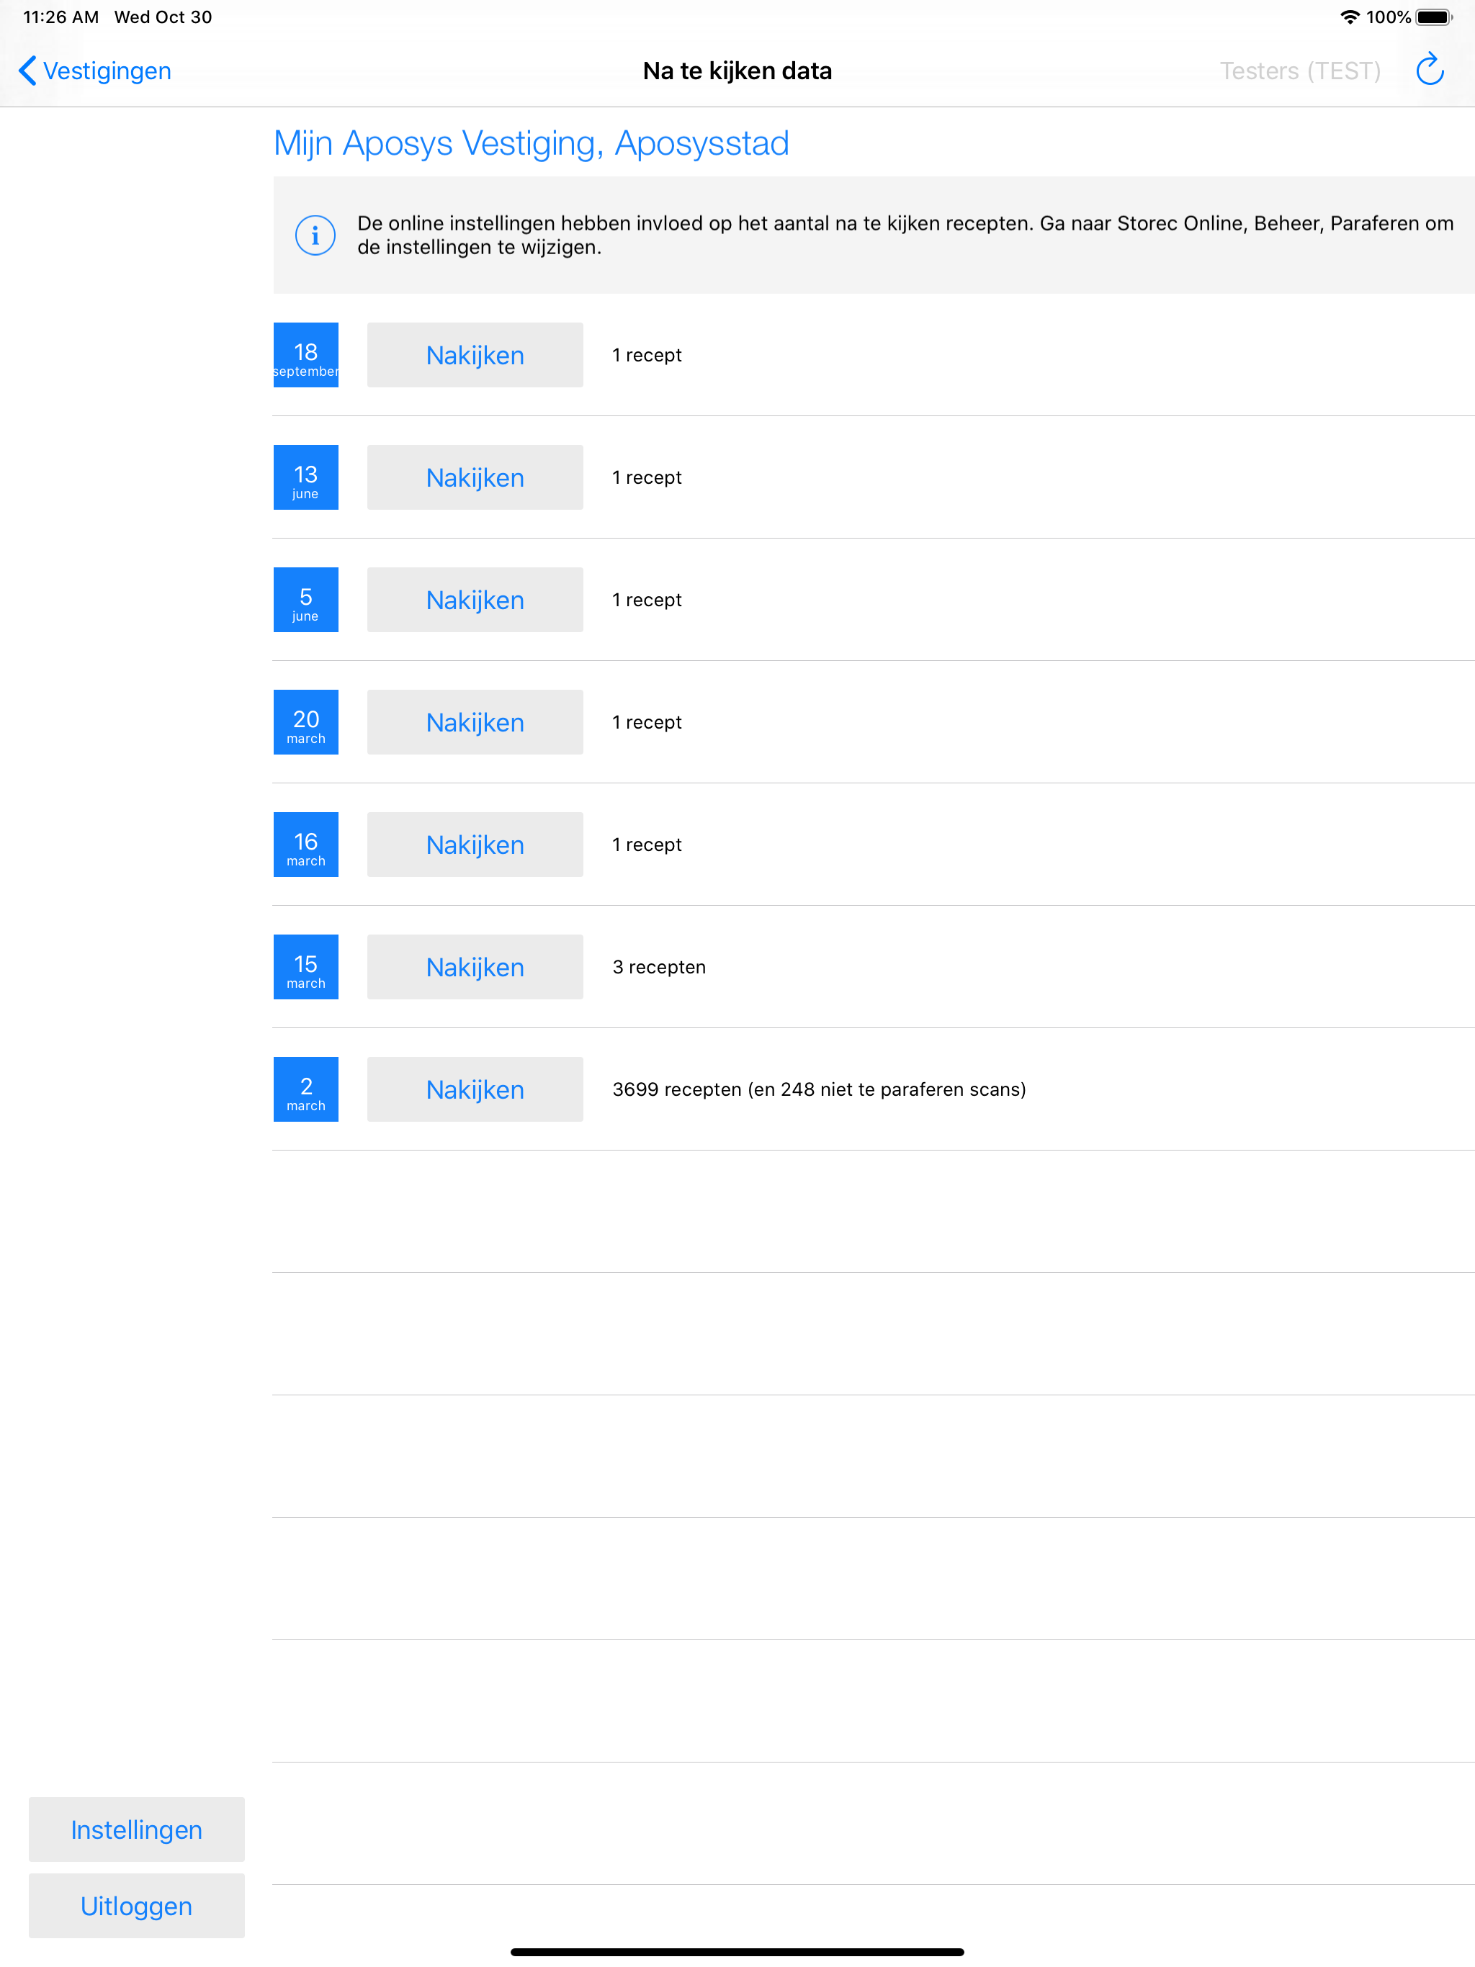Select the 16 march date tile
Viewport: 1475px width, 1967px height.
point(306,845)
